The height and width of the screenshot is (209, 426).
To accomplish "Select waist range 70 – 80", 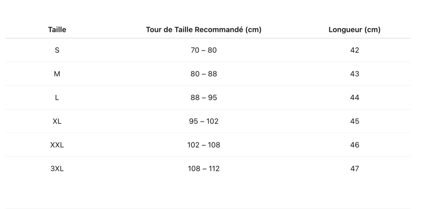I will pyautogui.click(x=203, y=50).
